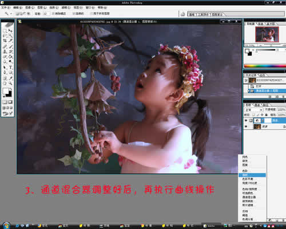This screenshot has width=286, height=229.
Task: Select the Blur tool
Action: [x=5, y=62]
